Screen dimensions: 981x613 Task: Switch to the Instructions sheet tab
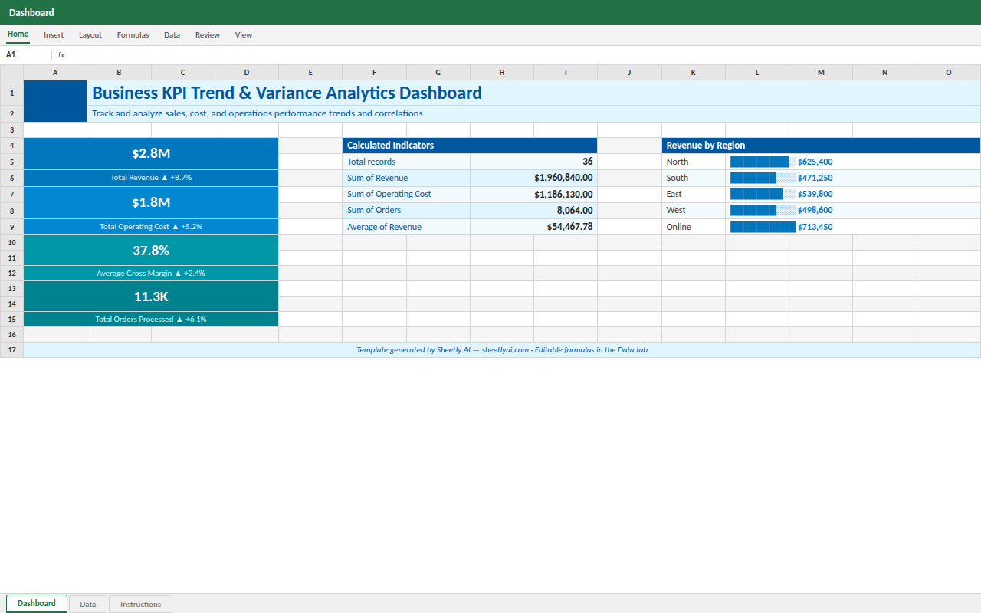(x=140, y=604)
